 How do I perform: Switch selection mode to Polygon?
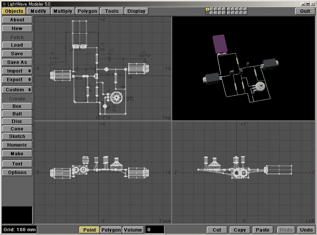tap(111, 230)
